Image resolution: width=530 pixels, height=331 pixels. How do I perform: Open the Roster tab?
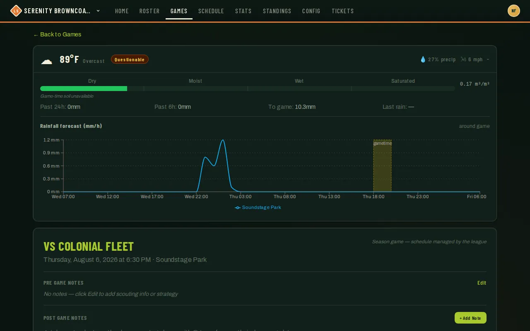(149, 11)
